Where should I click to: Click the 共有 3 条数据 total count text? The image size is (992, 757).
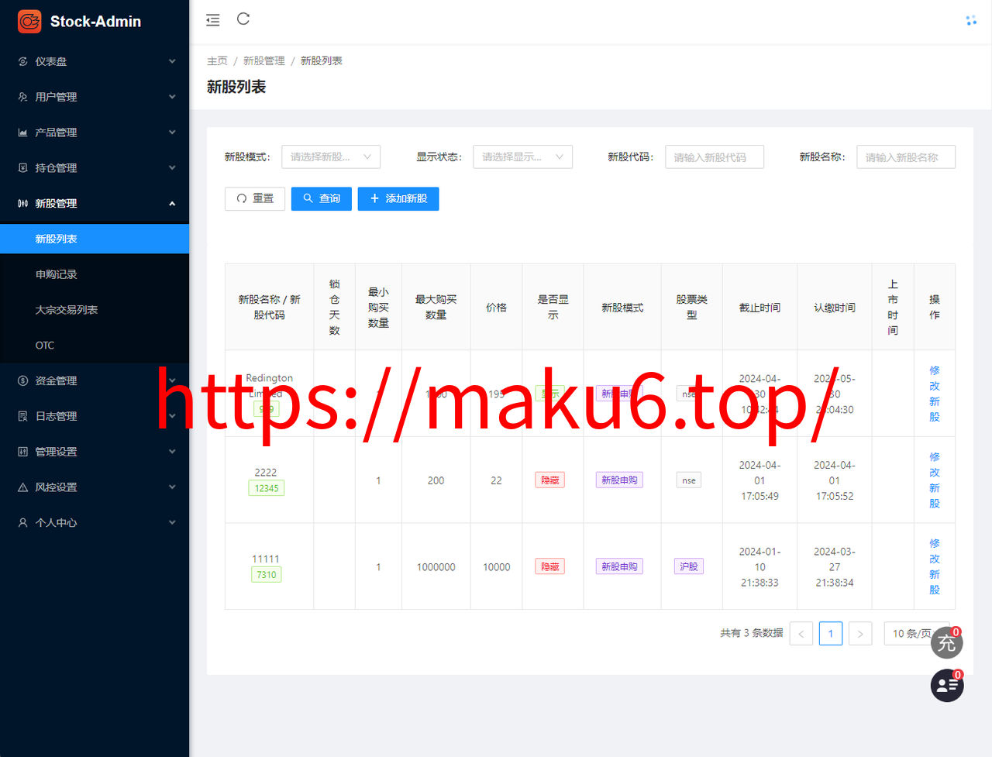(x=751, y=633)
